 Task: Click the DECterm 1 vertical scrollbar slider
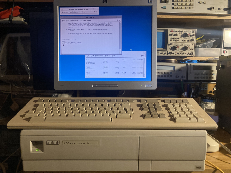point(121,51)
